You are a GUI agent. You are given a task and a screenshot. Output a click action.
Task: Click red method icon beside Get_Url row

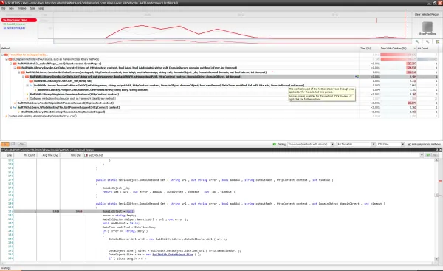31,81
